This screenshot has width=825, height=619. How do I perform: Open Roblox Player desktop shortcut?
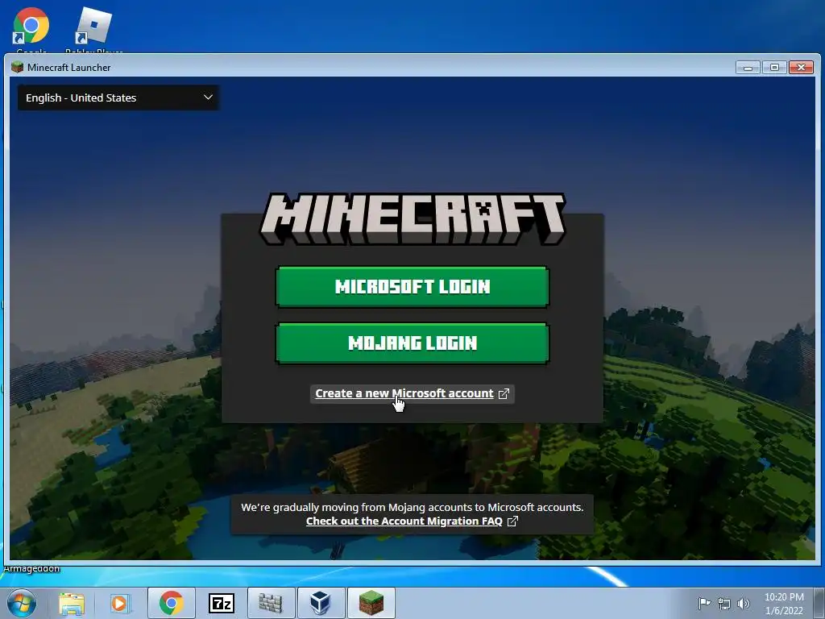93,29
